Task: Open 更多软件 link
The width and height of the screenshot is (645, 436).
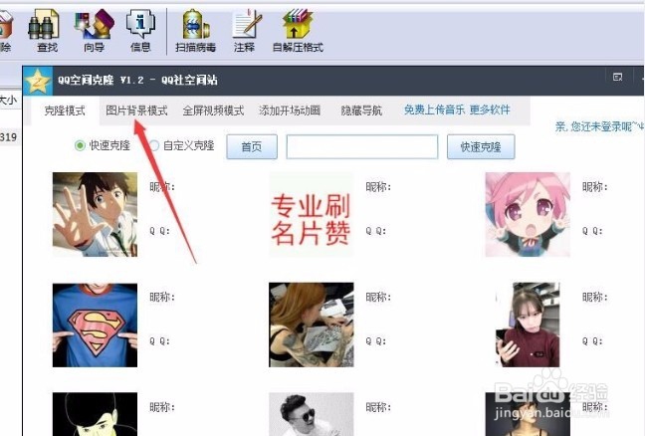Action: click(x=490, y=109)
